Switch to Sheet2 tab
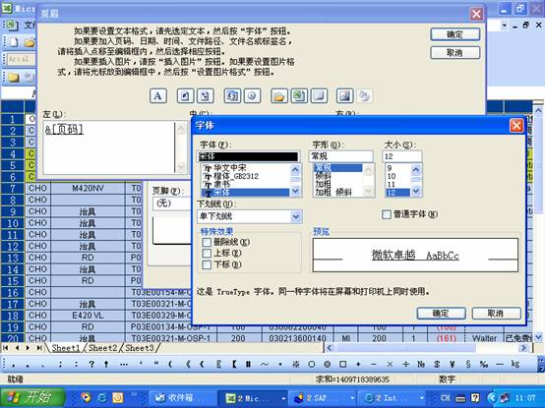The width and height of the screenshot is (545, 408). pyautogui.click(x=102, y=348)
